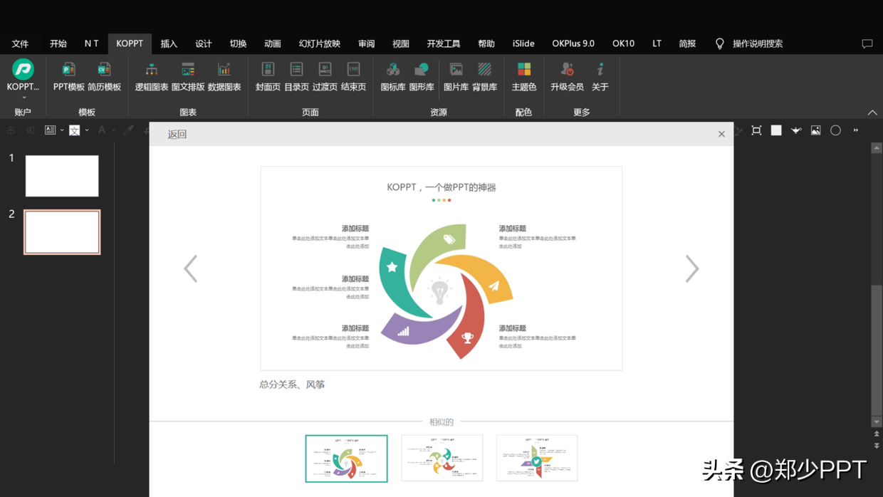The image size is (883, 497).
Task: Click the insert picture toolbar icon
Action: click(816, 130)
